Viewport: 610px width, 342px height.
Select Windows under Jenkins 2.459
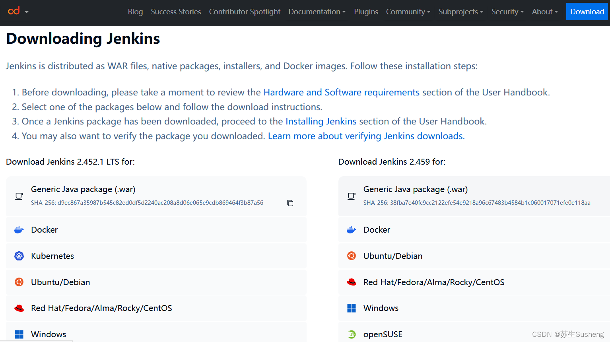(474, 308)
